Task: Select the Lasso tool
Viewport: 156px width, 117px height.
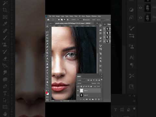Action: 47,32
